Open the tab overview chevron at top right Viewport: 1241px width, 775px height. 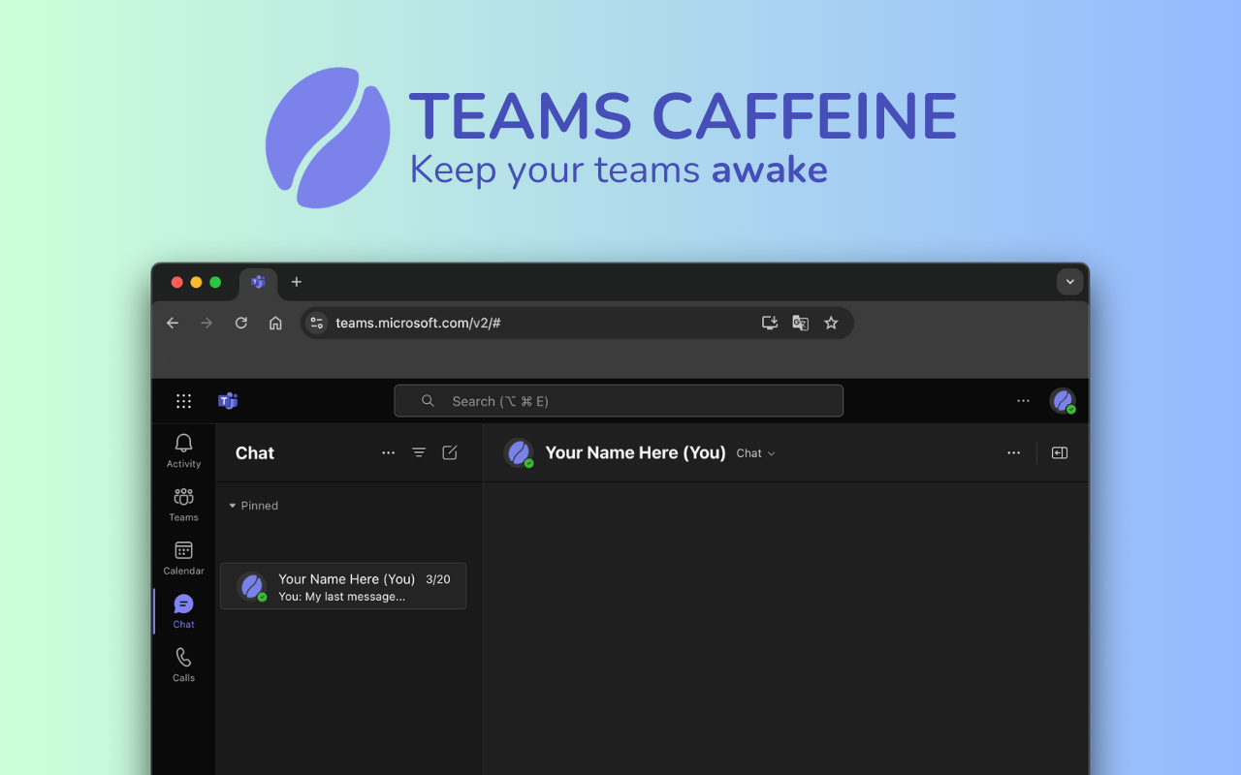coord(1069,282)
